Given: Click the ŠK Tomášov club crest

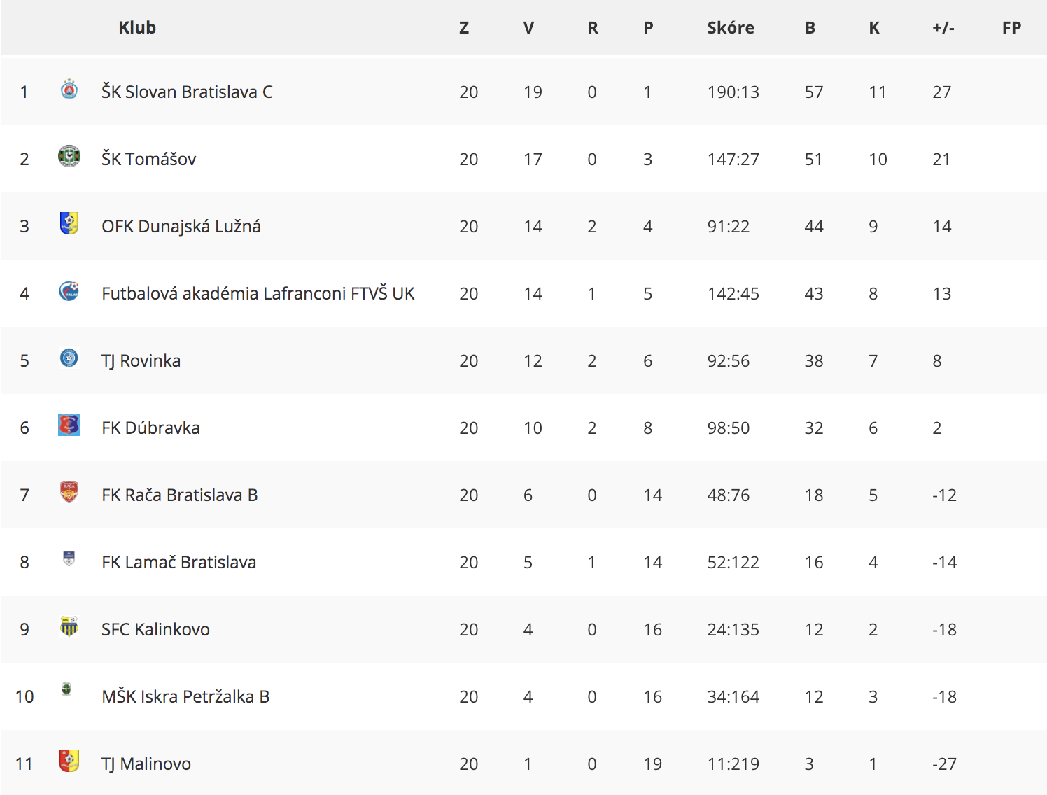Looking at the screenshot, I should tap(69, 156).
